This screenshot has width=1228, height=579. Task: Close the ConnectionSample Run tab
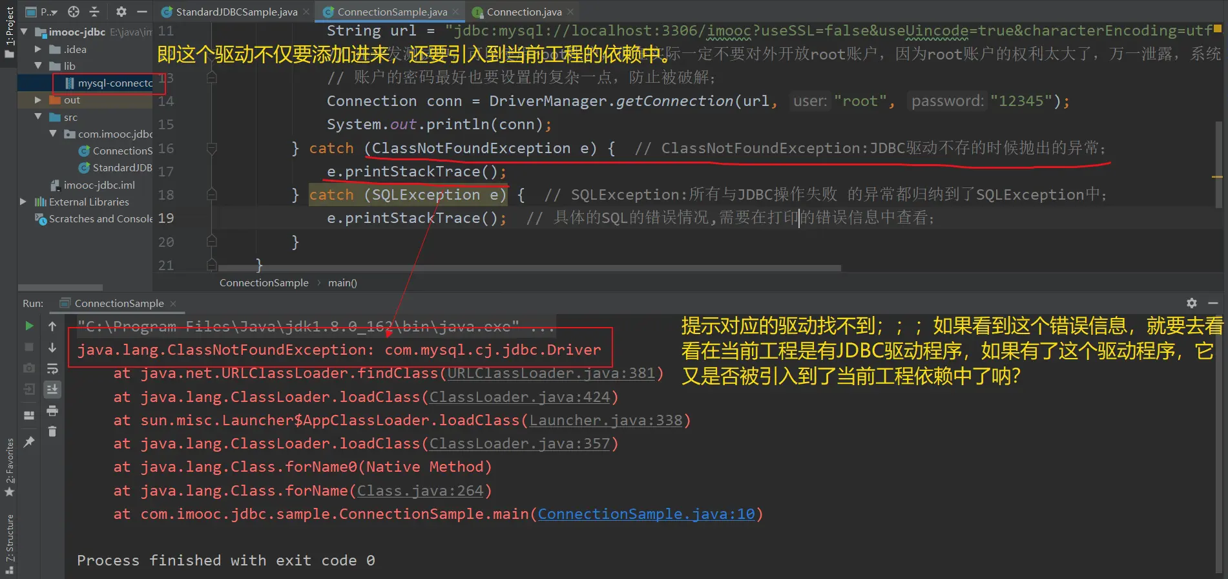[x=173, y=303]
